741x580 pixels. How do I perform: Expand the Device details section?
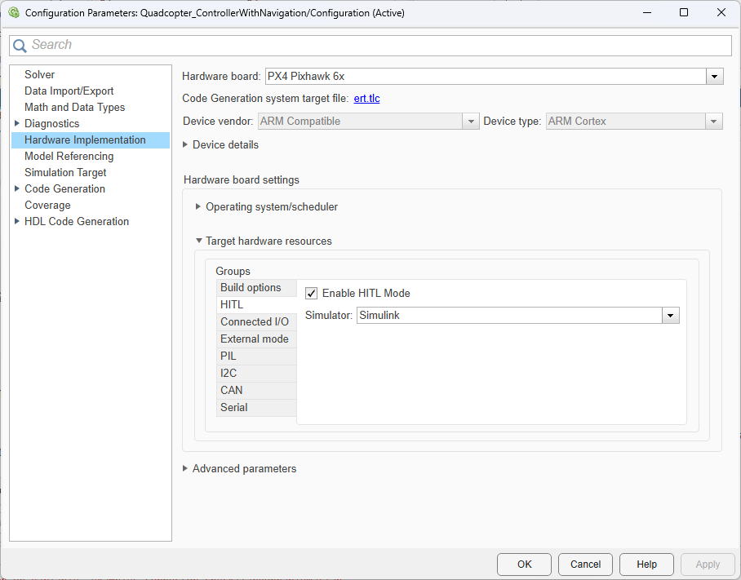[x=185, y=144]
